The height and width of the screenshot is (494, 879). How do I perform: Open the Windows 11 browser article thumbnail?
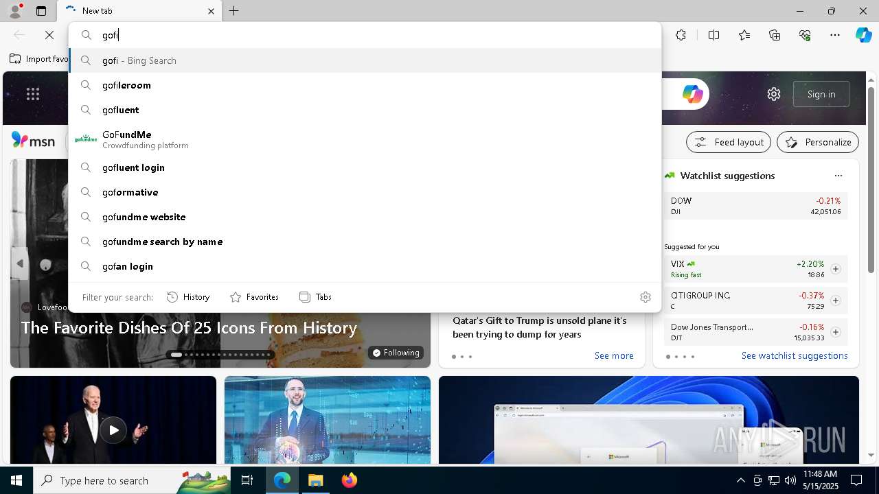(x=649, y=420)
